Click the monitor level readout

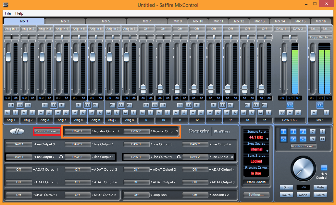click(x=304, y=187)
